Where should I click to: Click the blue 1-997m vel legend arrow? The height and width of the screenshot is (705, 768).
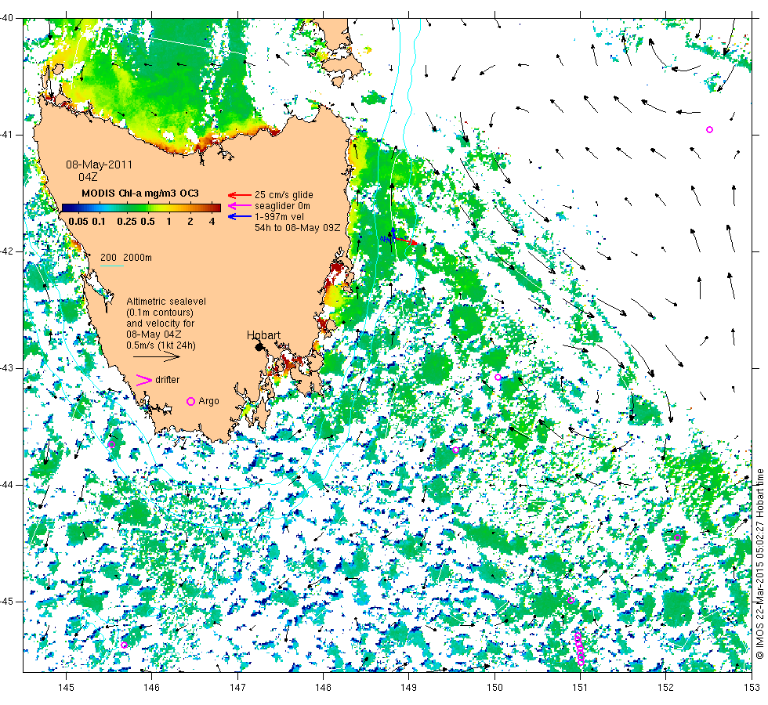[240, 217]
